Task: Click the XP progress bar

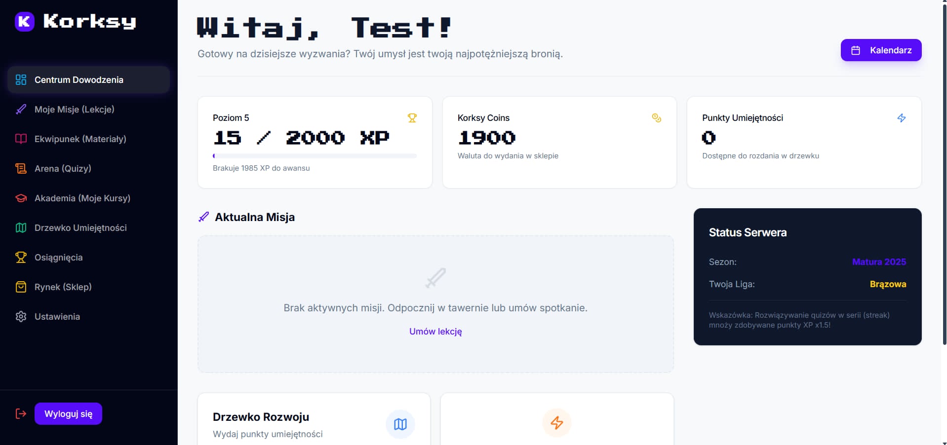Action: click(315, 156)
